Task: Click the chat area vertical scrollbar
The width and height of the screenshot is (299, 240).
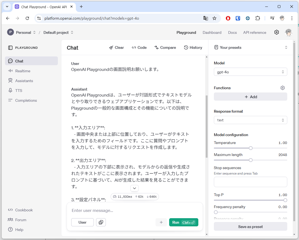Action: click(x=207, y=126)
